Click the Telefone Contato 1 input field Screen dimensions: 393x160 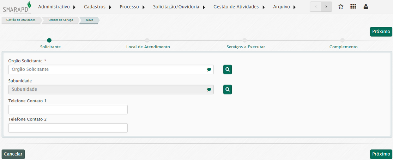(68, 110)
